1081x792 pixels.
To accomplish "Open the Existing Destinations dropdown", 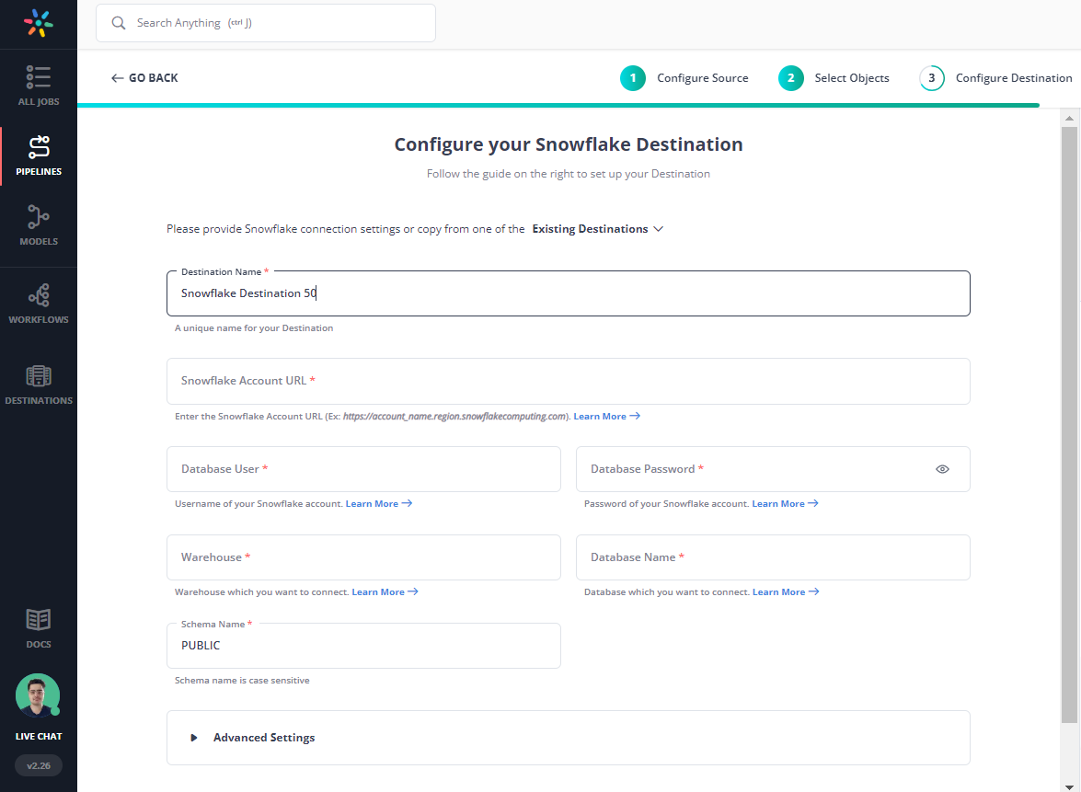I will pos(597,228).
